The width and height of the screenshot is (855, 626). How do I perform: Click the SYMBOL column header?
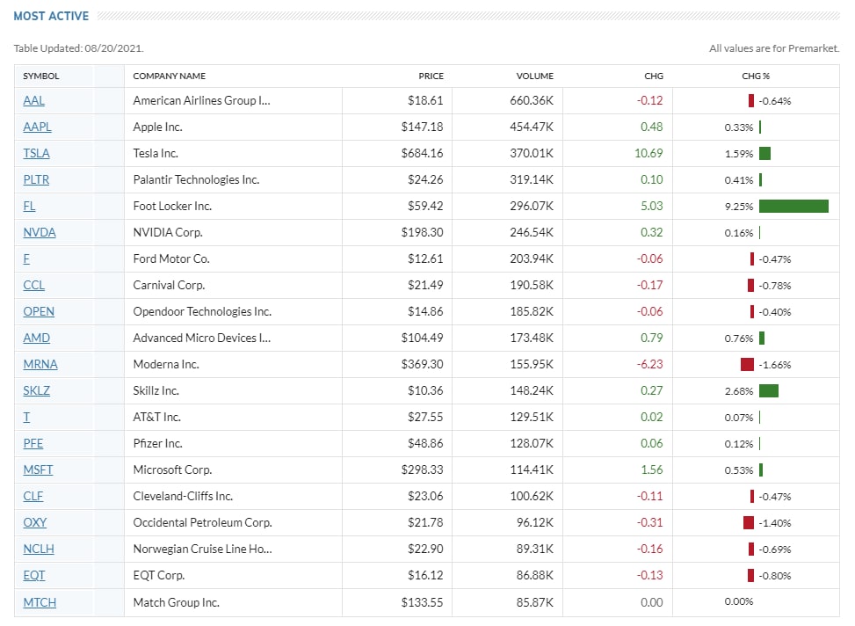41,76
